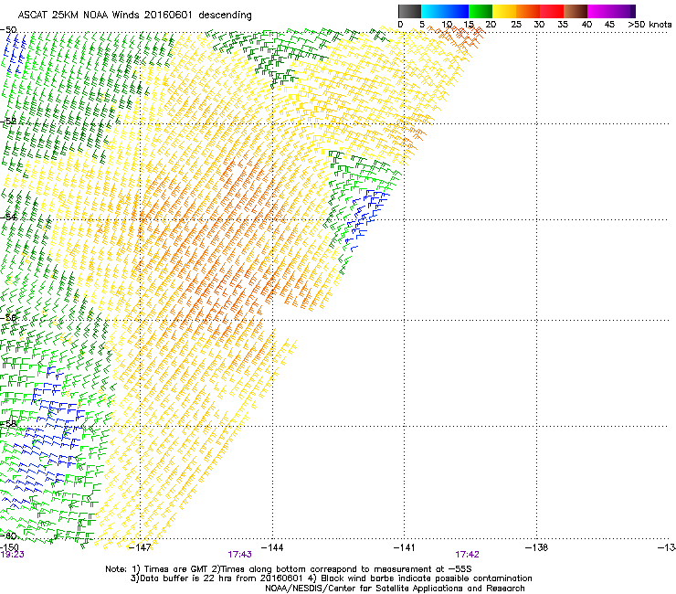This screenshot has height=594, width=676.
Task: Click the '25' legend scale number
Action: pos(516,25)
